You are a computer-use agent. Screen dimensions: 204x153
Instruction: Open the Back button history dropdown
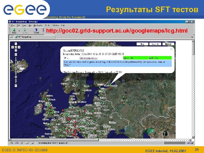click(19, 31)
